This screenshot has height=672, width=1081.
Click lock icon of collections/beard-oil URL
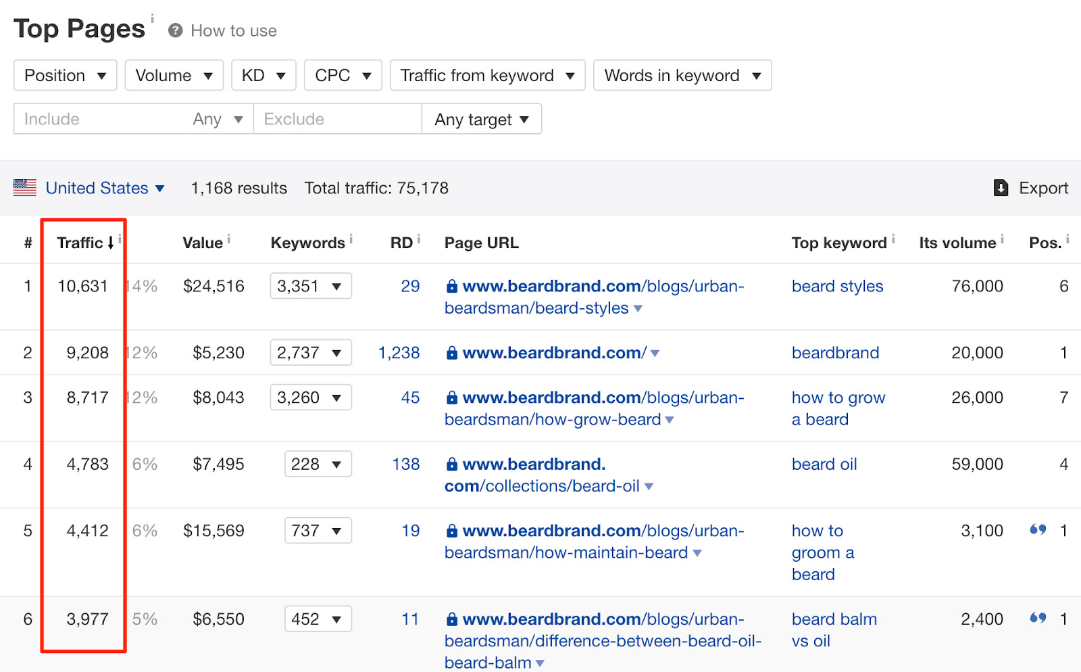(452, 464)
